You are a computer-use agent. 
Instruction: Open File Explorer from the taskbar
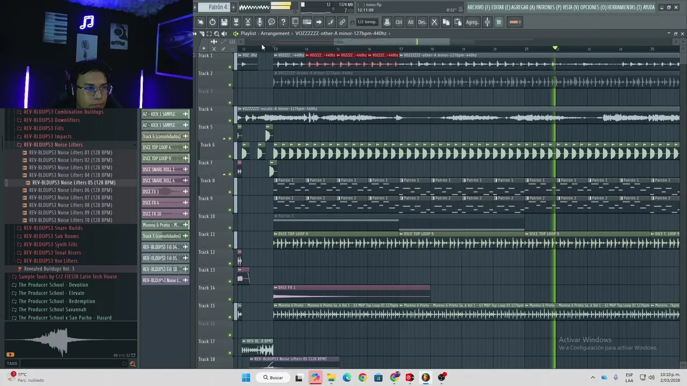[x=331, y=377]
